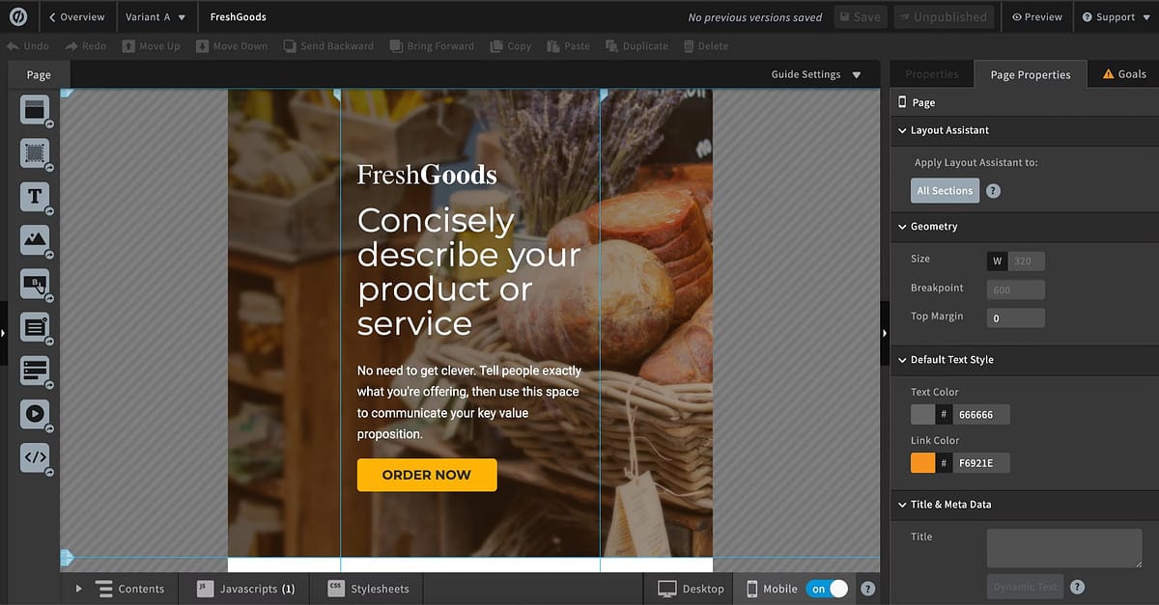1159x605 pixels.
Task: Select the Image element tool
Action: [35, 239]
